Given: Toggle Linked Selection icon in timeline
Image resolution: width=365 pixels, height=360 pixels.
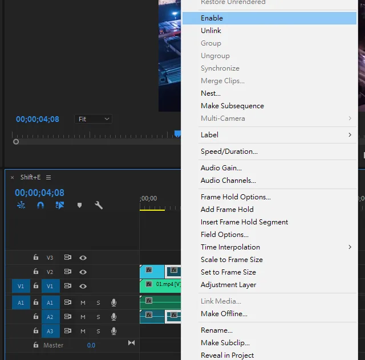Looking at the screenshot, I should (59, 205).
